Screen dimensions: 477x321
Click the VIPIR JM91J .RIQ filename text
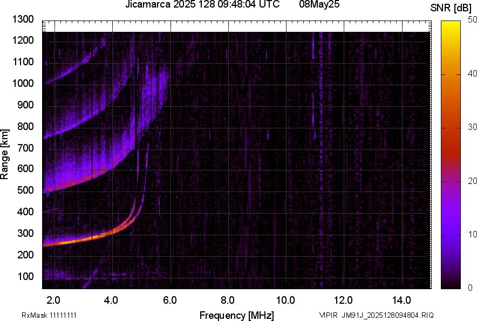point(376,315)
